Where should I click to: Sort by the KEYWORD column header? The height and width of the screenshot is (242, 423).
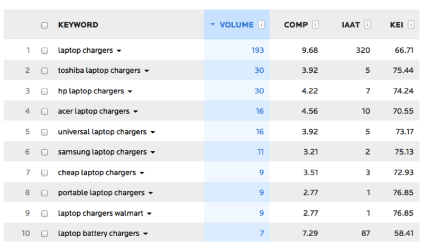click(x=78, y=25)
